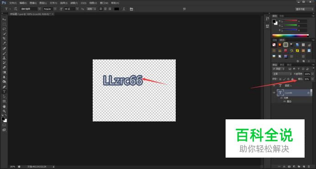Open the layer blend mode dropdown
This screenshot has height=169, width=316.
tap(282, 74)
